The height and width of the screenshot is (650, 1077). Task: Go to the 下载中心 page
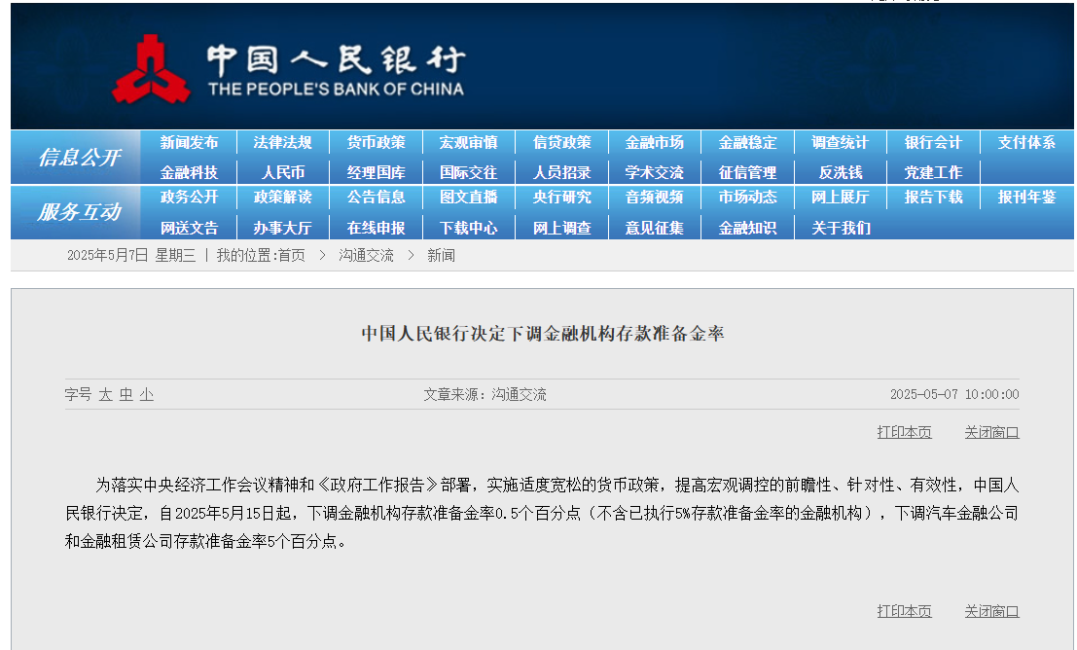click(x=468, y=228)
